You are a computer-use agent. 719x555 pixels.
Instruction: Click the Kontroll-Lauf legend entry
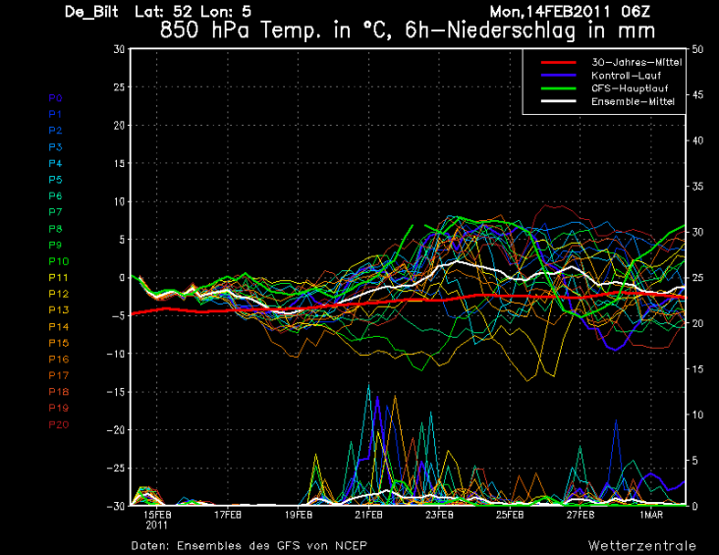point(626,76)
